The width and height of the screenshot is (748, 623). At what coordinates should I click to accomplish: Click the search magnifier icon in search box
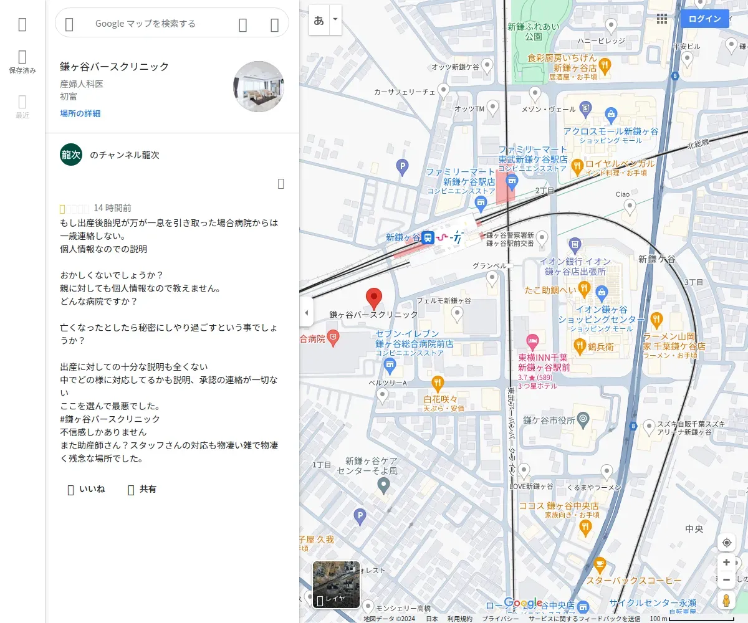(x=243, y=24)
